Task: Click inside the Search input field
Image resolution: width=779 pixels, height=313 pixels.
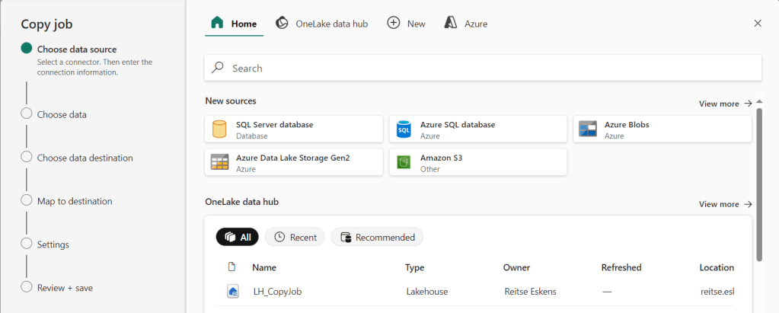Action: pyautogui.click(x=487, y=68)
